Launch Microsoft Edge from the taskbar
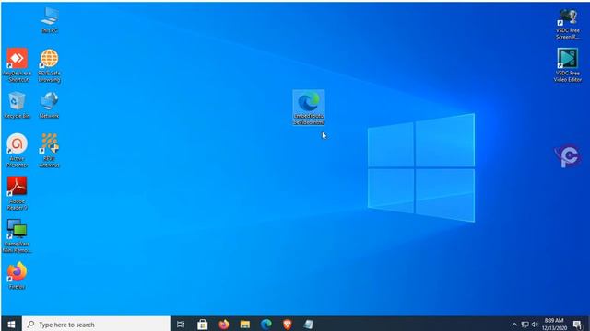The height and width of the screenshot is (331, 590). point(266,325)
